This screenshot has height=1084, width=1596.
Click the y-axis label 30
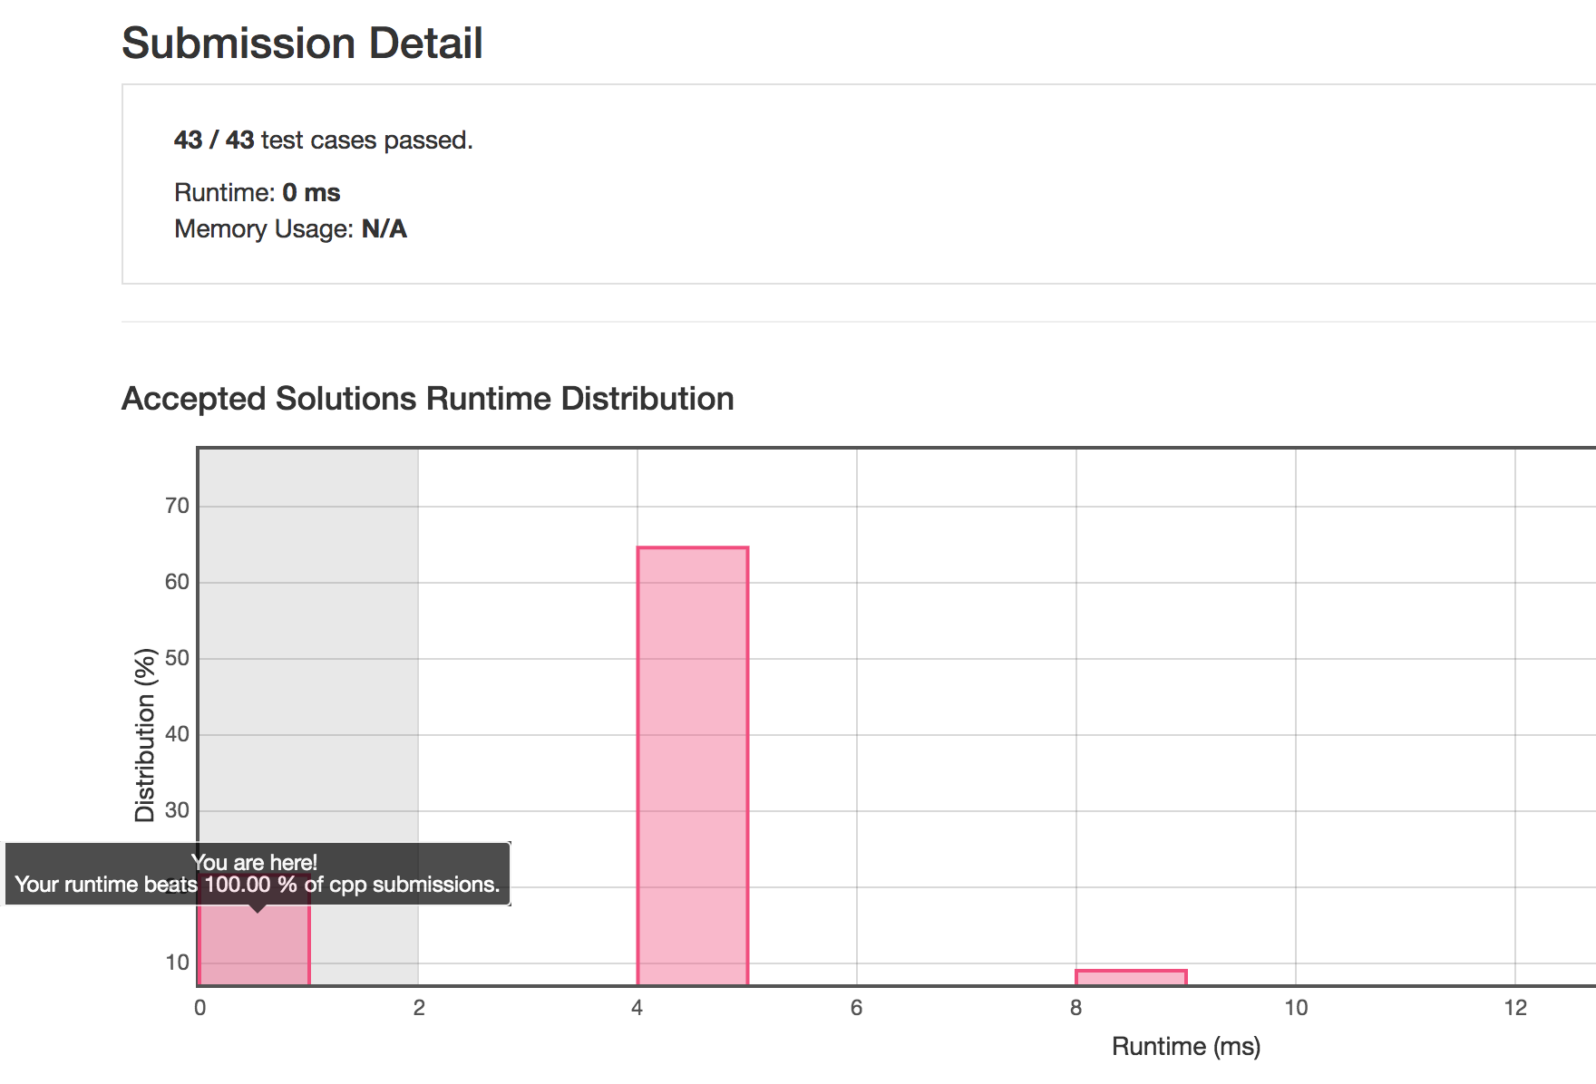click(x=177, y=810)
